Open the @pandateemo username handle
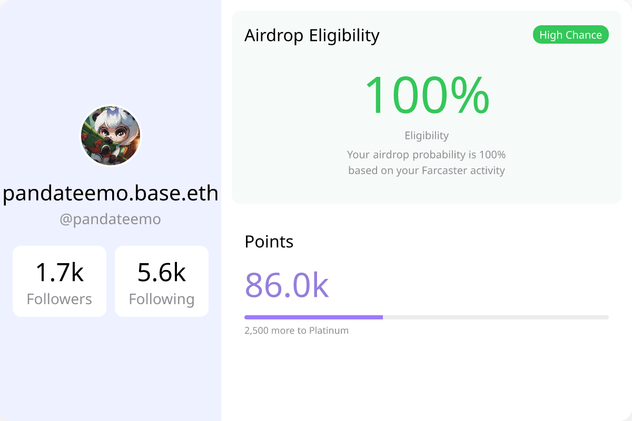 click(111, 219)
